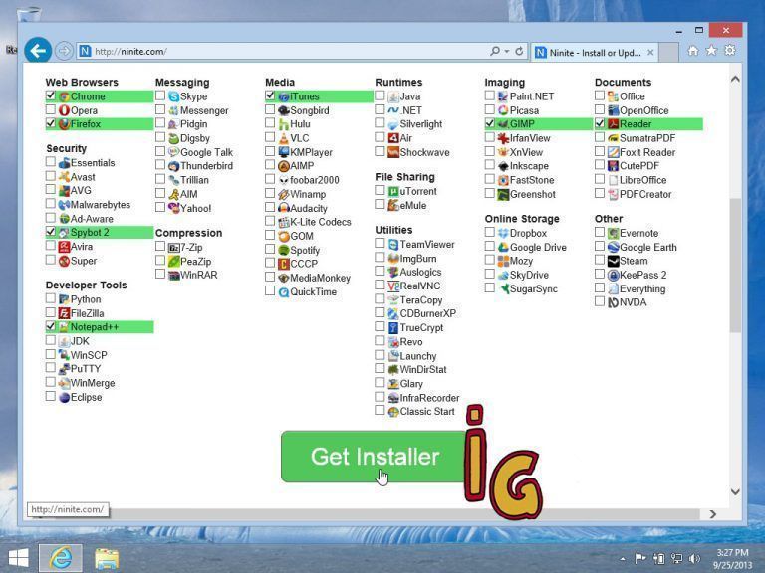Viewport: 765px width, 573px height.
Task: Click the Dropbox box icon
Action: pos(503,233)
